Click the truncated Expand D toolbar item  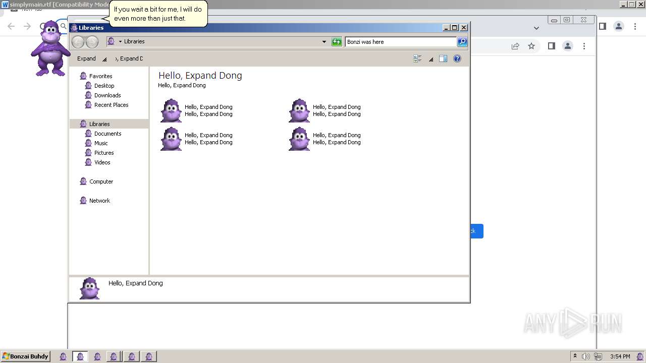click(x=129, y=58)
